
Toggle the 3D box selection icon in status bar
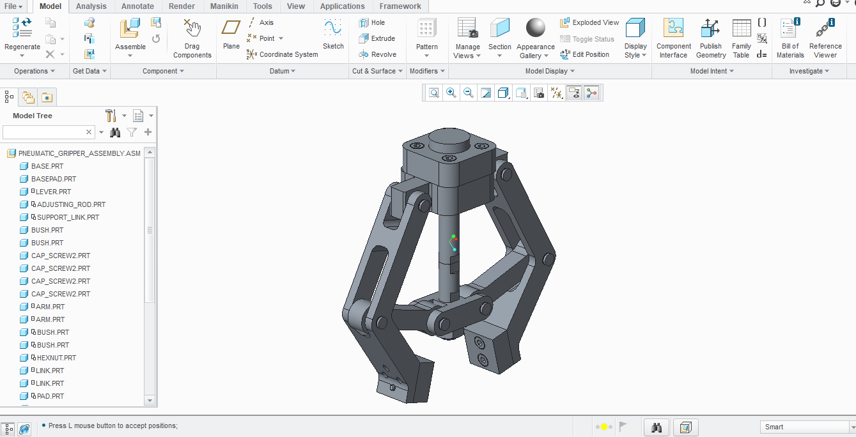685,427
